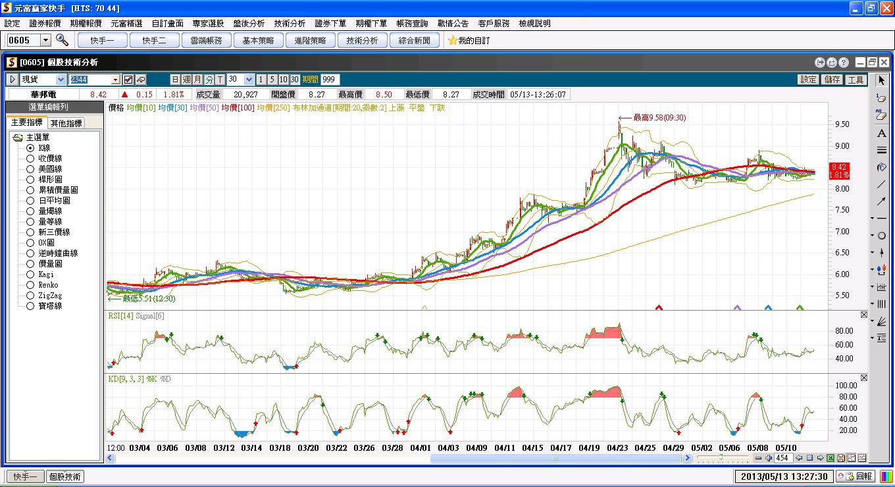The image size is (895, 487).
Task: Pick the text annotation 'A' tool
Action: (882, 134)
